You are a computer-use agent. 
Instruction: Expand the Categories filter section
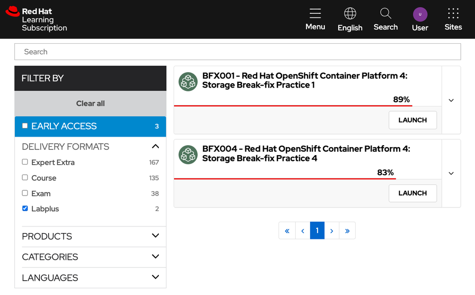coord(155,256)
